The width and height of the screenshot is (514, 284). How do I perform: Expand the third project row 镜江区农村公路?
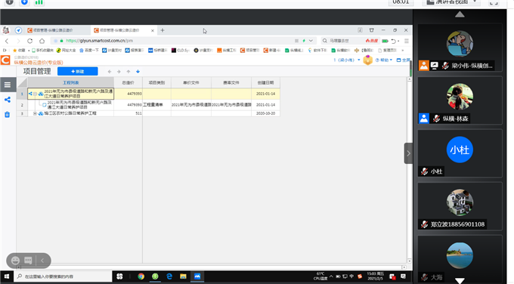pyautogui.click(x=35, y=113)
